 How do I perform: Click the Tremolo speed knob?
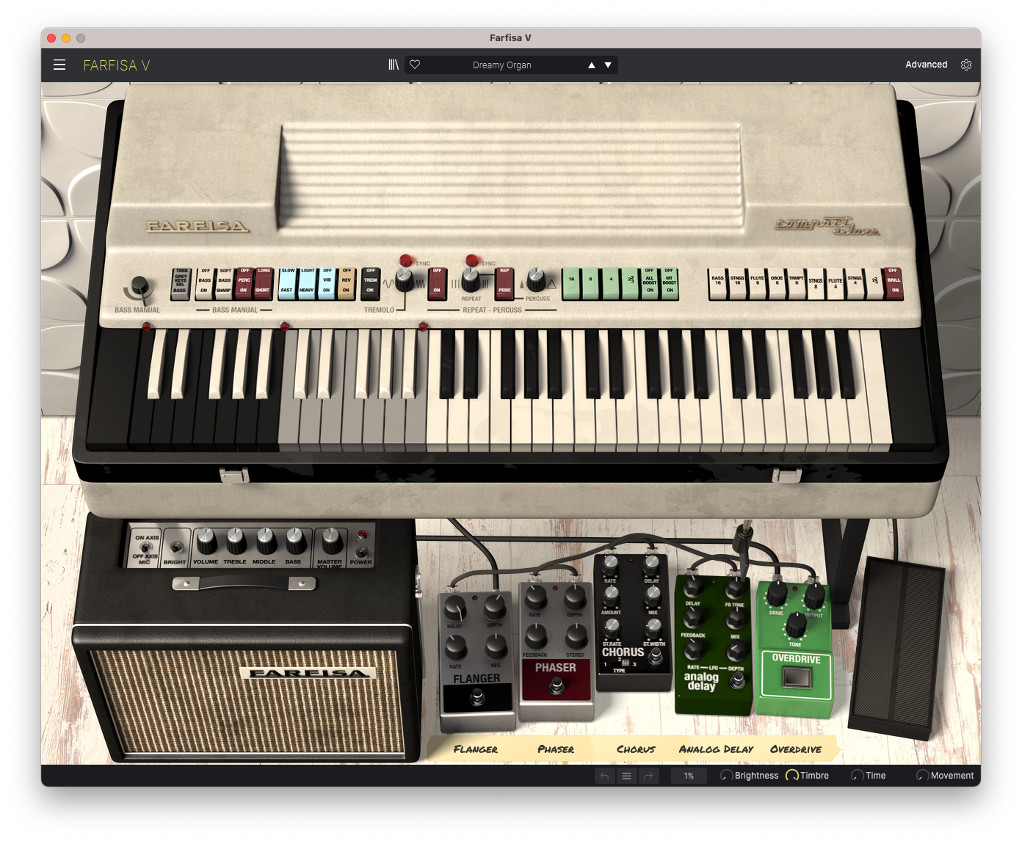tap(405, 280)
